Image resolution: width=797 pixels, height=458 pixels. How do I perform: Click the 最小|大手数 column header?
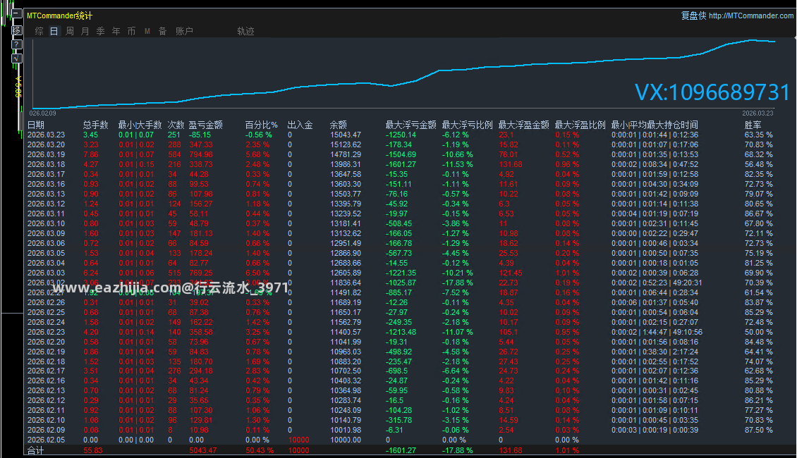140,125
